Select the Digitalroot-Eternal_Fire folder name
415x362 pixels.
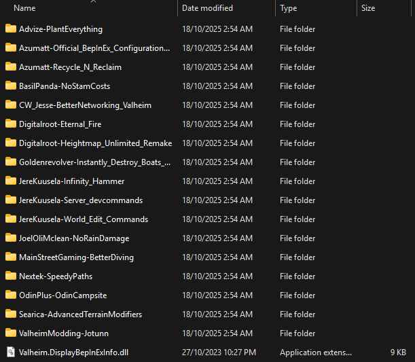(60, 124)
